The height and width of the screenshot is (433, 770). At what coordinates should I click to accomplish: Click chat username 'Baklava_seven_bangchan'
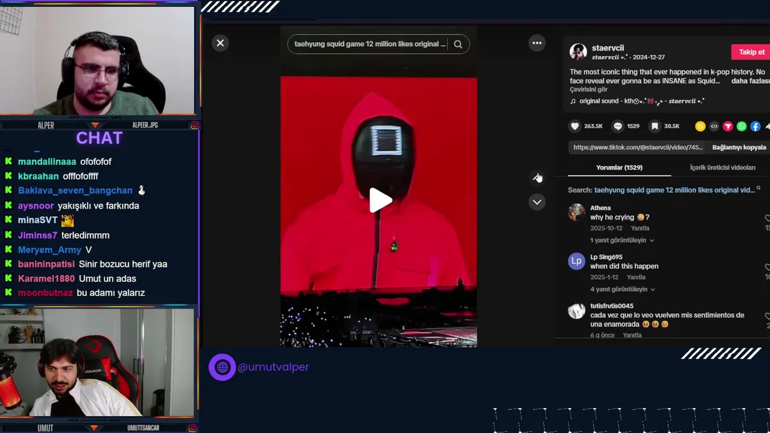[x=75, y=190]
